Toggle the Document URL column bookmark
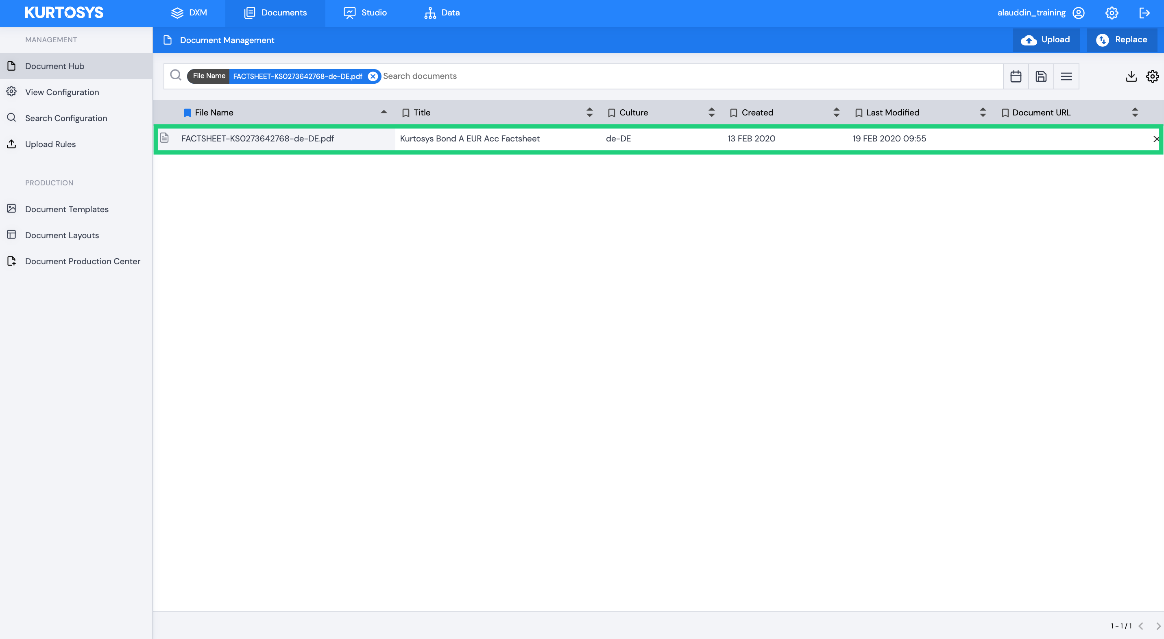The width and height of the screenshot is (1164, 639). 1005,113
